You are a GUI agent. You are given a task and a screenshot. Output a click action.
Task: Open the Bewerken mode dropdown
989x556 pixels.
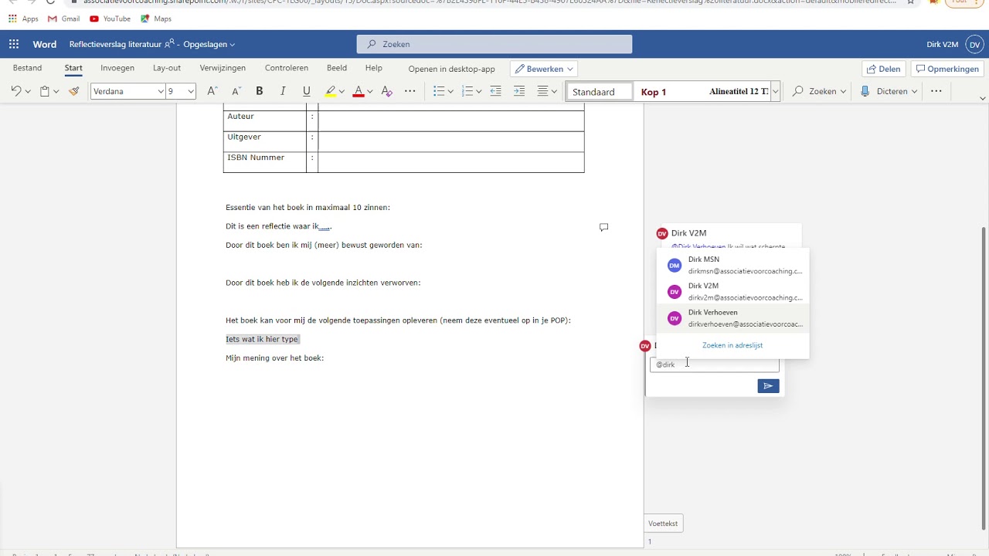coord(544,69)
